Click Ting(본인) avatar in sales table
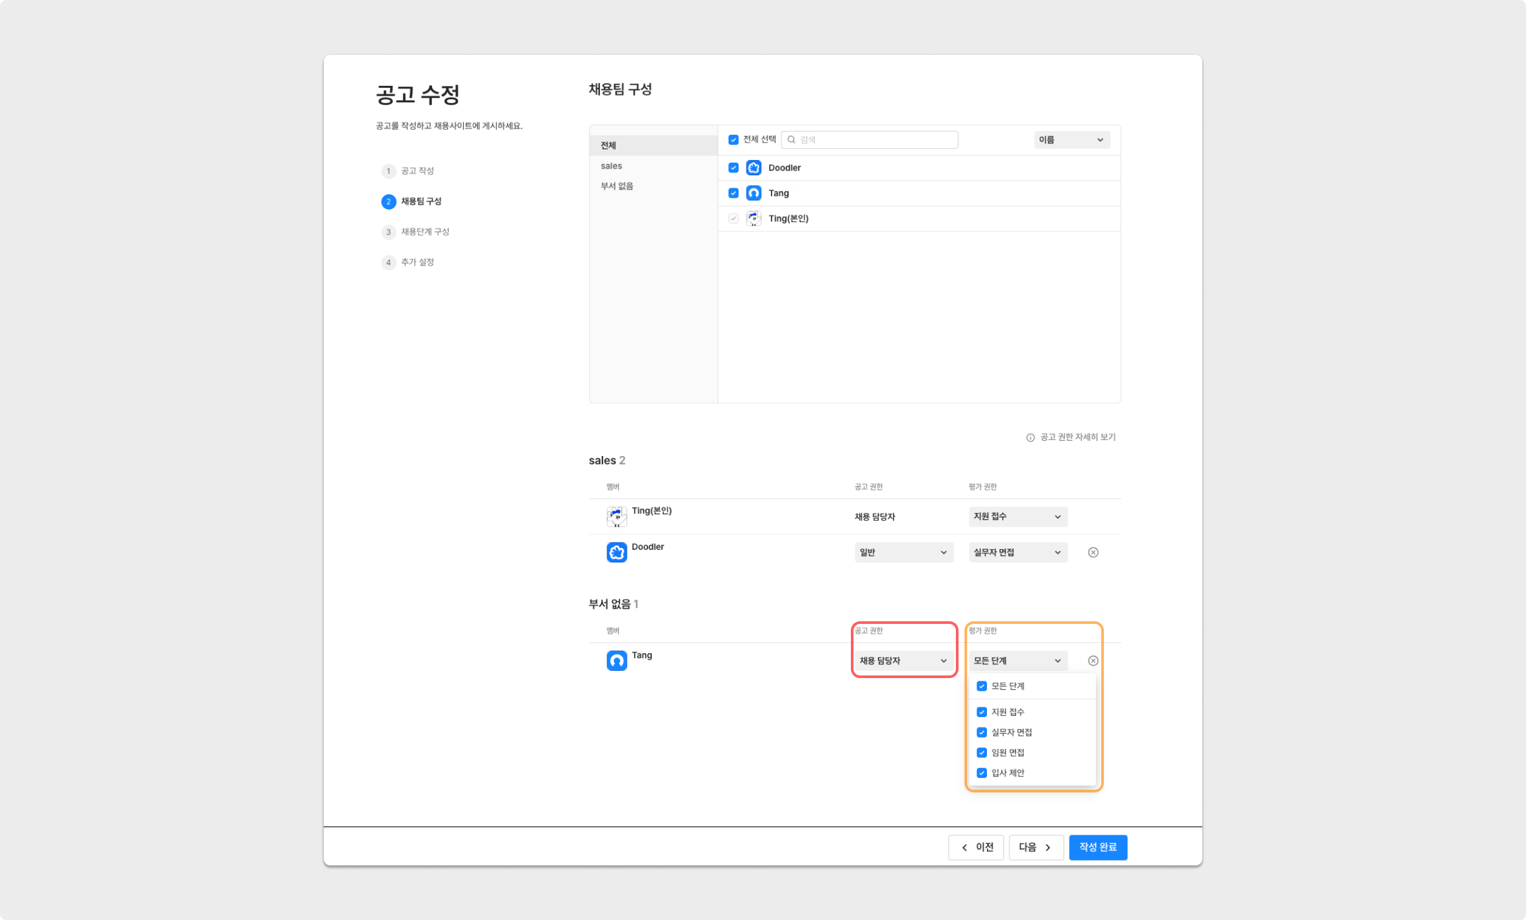The height and width of the screenshot is (920, 1526). (x=616, y=517)
